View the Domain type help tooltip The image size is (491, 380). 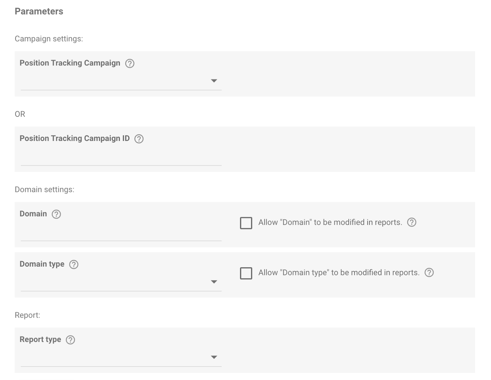coord(74,264)
